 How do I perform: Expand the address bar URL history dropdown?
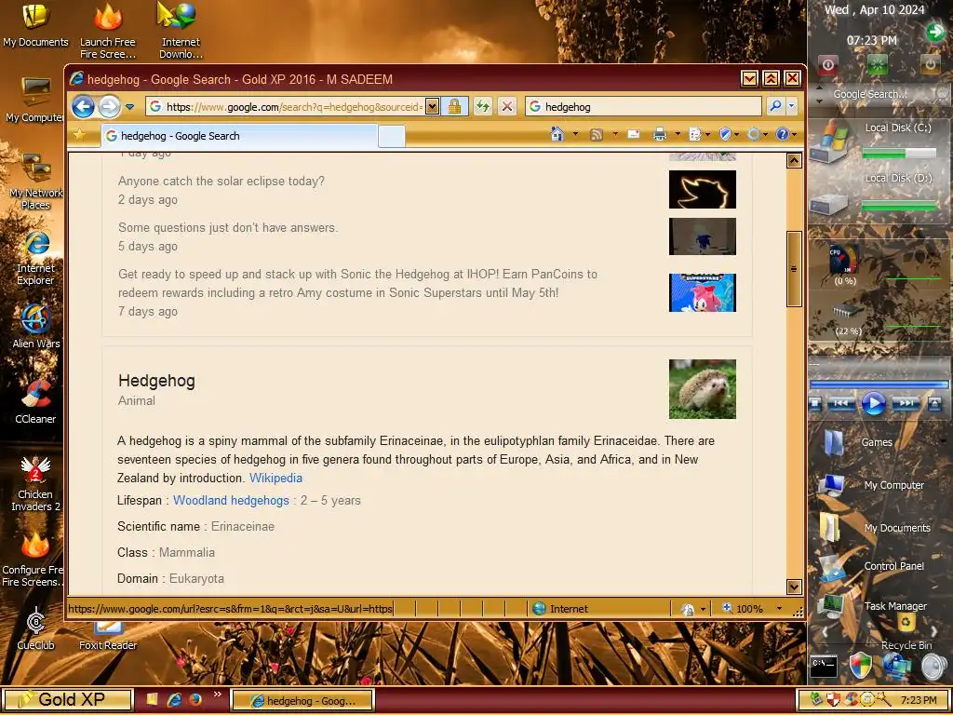432,107
